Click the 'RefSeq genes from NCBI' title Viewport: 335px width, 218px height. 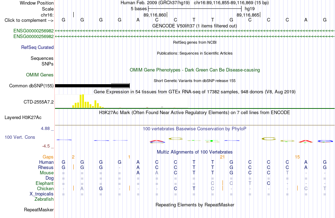[x=195, y=42]
